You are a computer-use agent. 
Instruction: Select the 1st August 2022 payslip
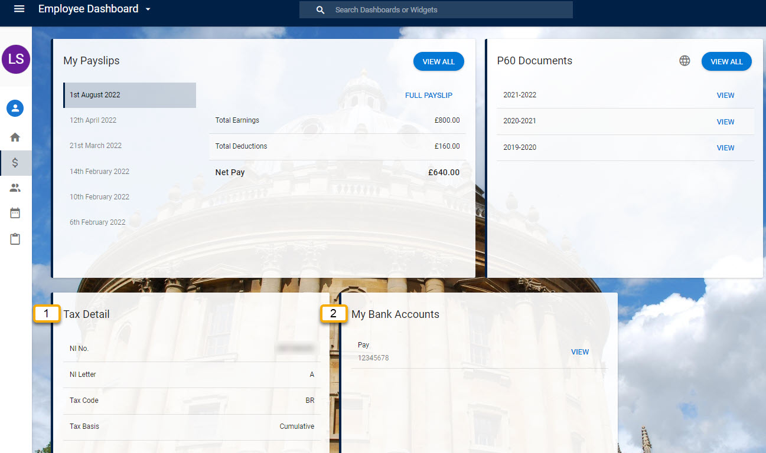click(x=130, y=95)
